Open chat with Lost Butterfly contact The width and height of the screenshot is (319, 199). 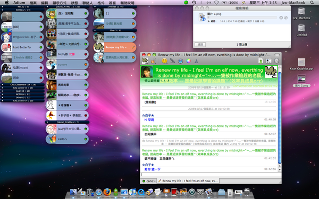pyautogui.click(x=22, y=47)
